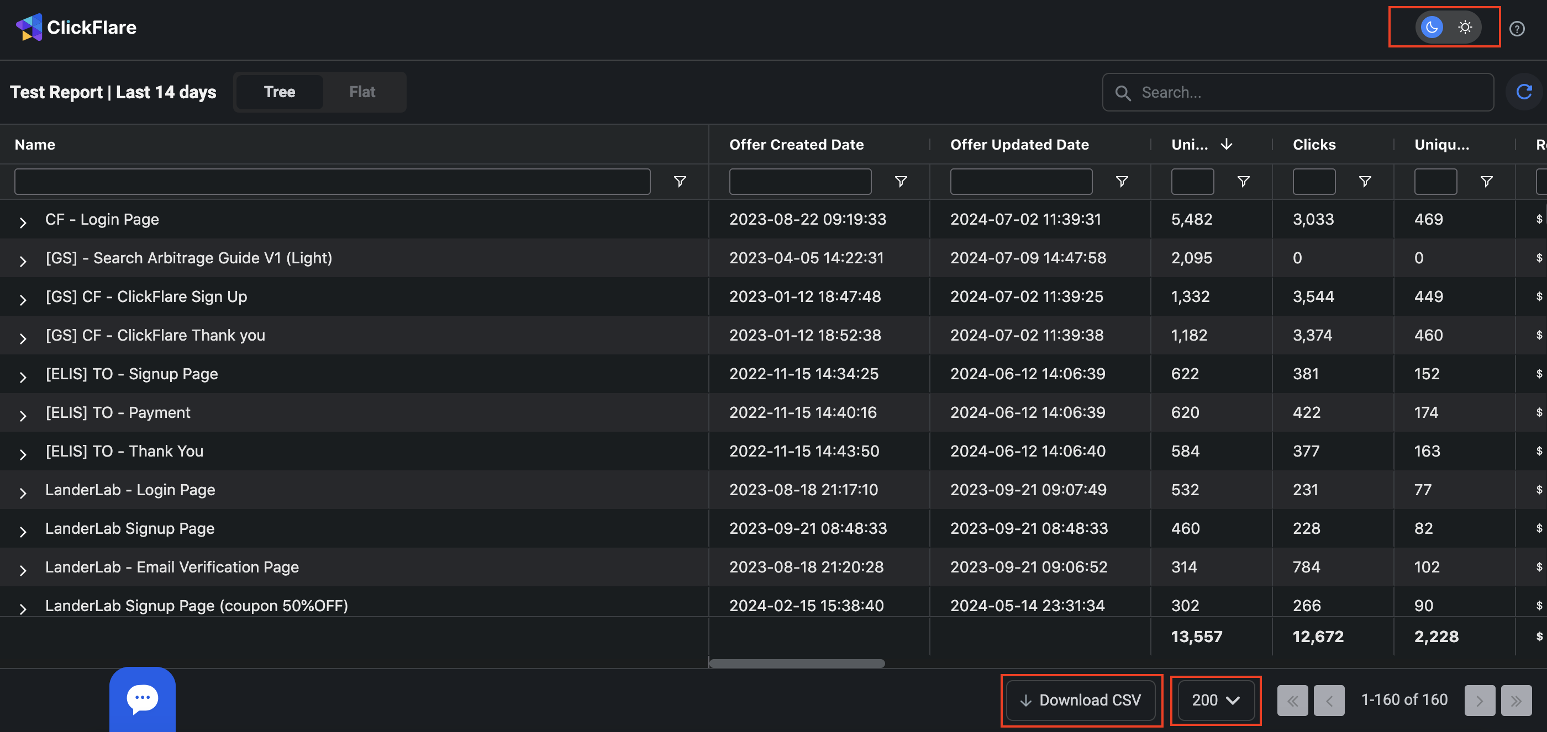Screen dimensions: 1547x732
Task: Open the Clicks column filter icon
Action: 1365,181
